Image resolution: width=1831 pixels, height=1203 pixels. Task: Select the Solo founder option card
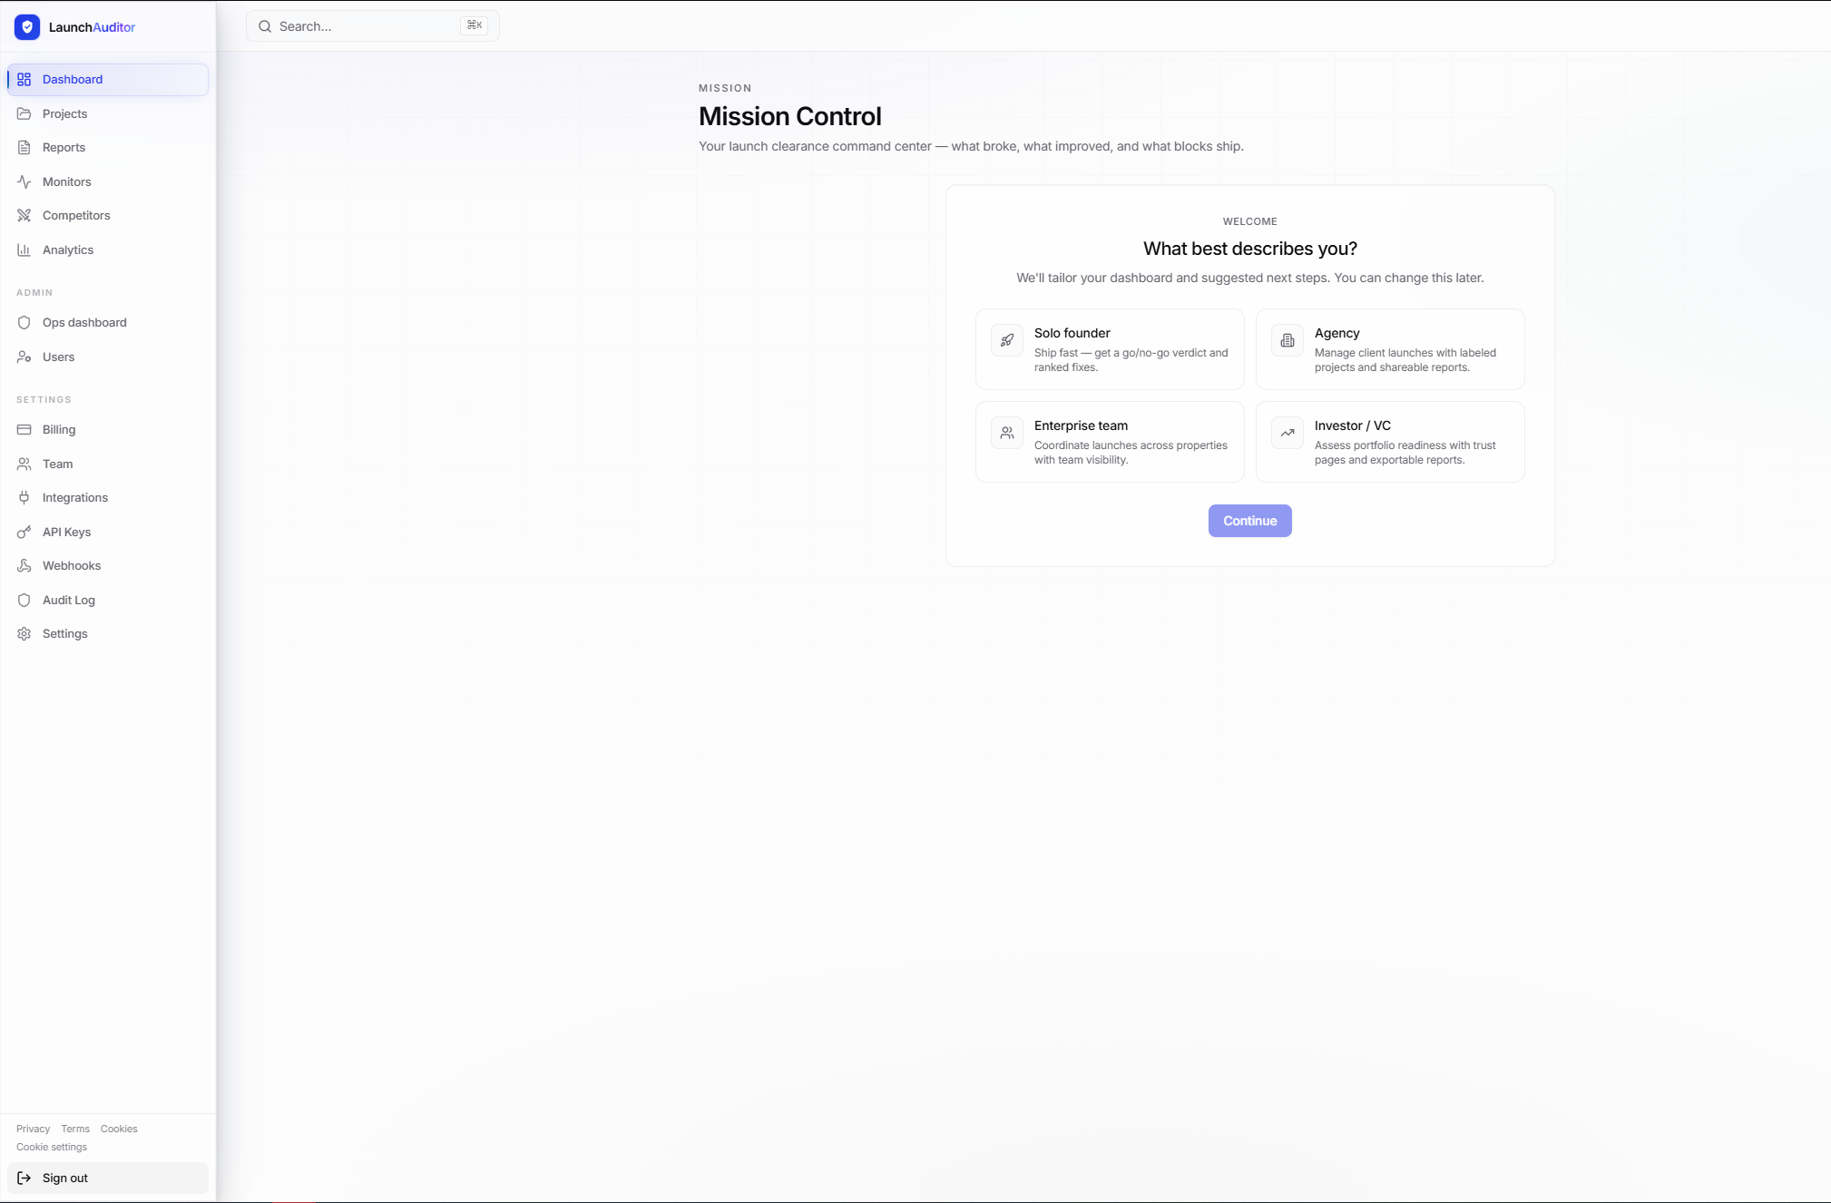[1110, 349]
